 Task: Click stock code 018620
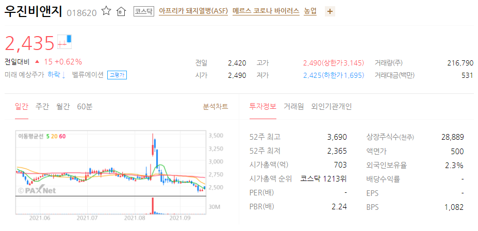point(81,13)
